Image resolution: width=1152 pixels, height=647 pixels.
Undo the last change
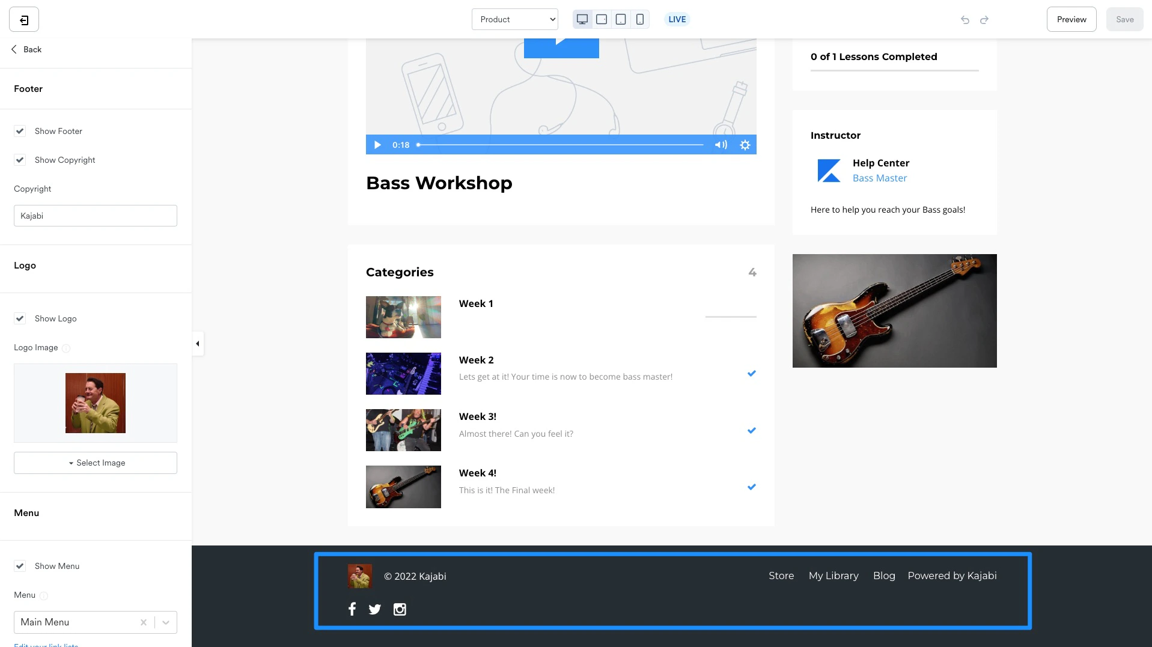[x=965, y=20]
